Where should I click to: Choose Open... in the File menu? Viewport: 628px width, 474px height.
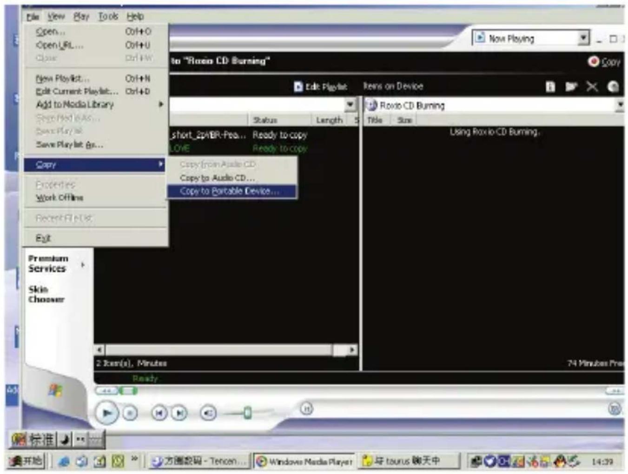[x=95, y=32]
